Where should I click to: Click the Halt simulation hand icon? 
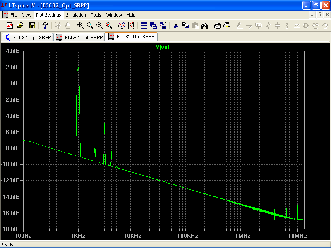67,26
